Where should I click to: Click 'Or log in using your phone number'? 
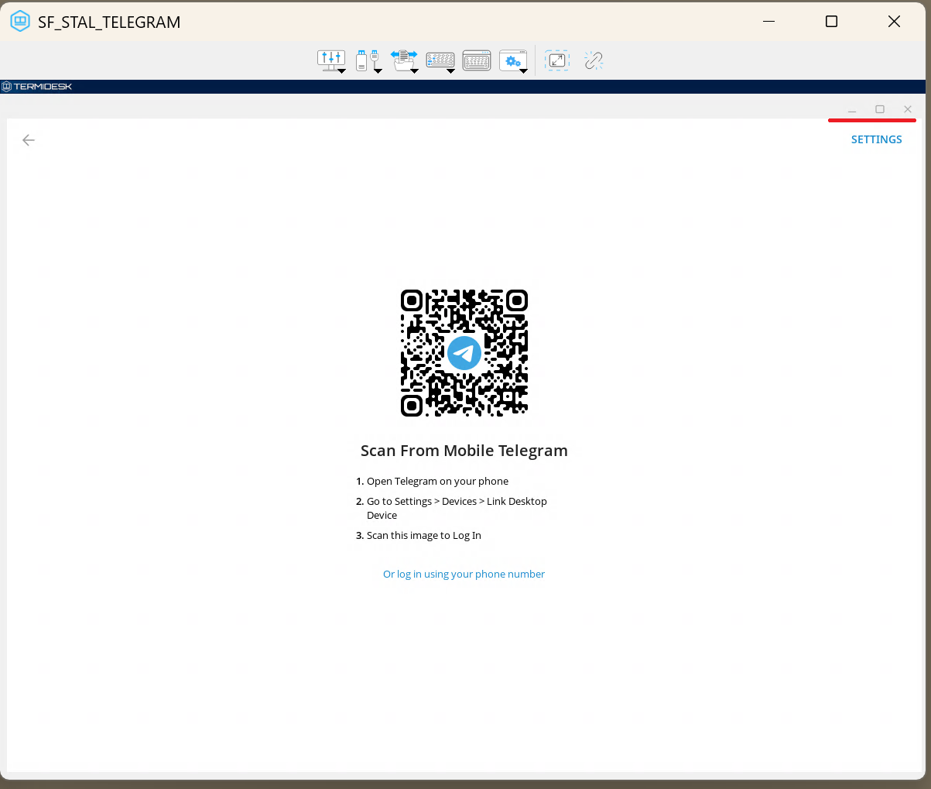pos(464,574)
